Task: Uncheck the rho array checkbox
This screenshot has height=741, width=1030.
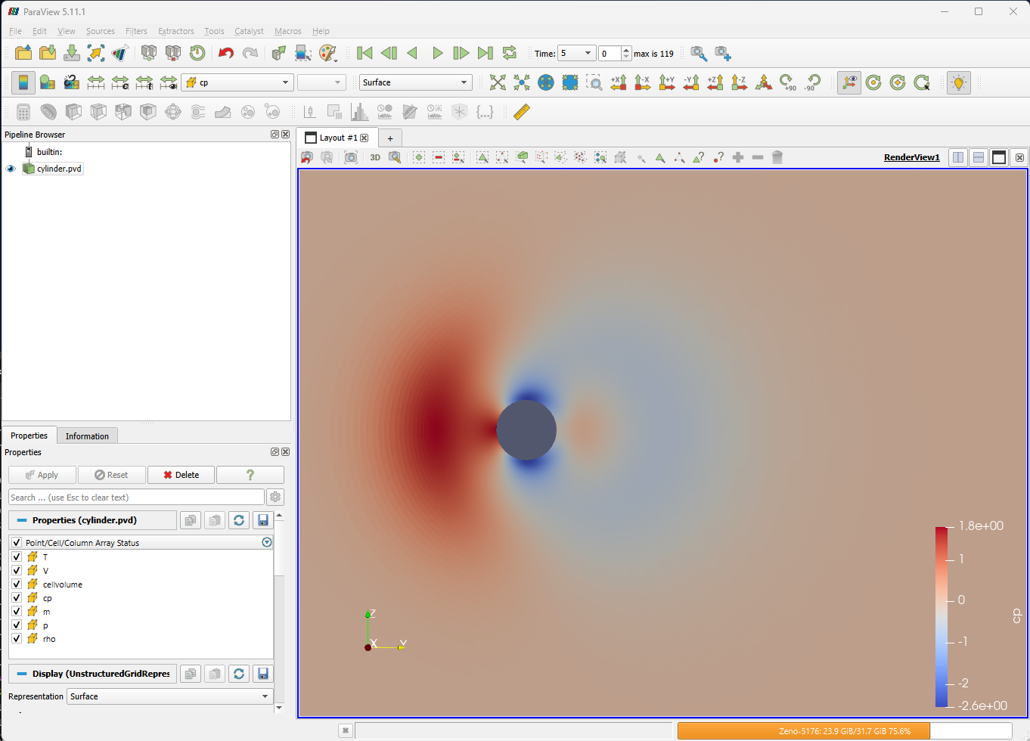Action: point(17,639)
